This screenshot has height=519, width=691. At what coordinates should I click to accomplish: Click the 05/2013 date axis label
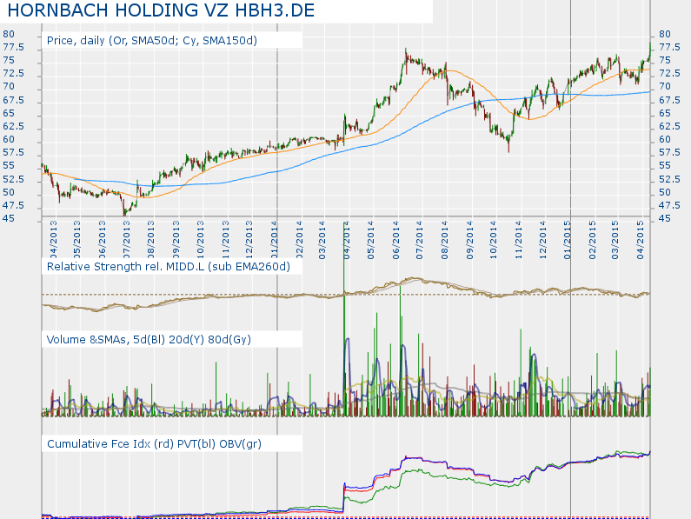[x=77, y=240]
